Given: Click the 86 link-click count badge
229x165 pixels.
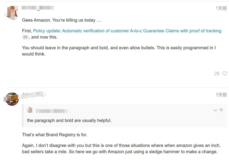Looking at the screenshot, I should point(25,37).
